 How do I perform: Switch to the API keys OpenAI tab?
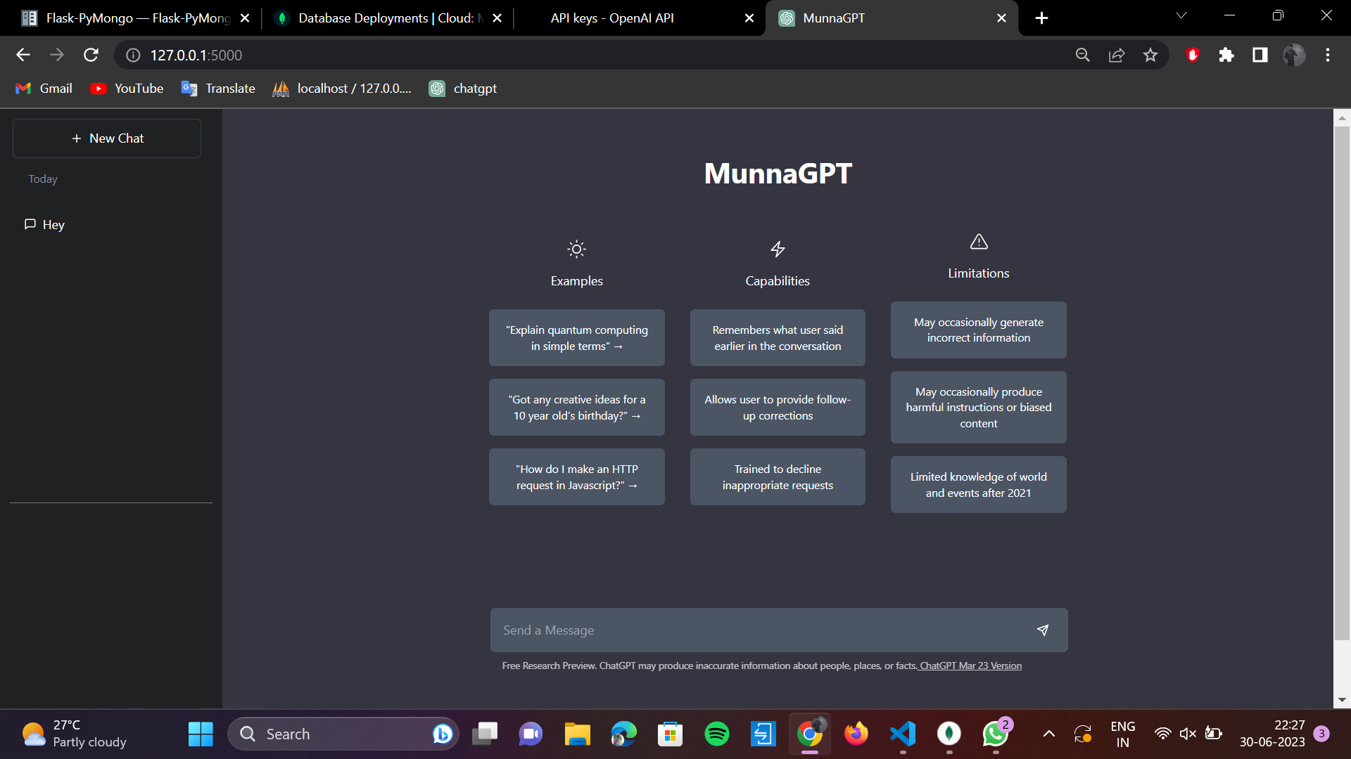612,18
